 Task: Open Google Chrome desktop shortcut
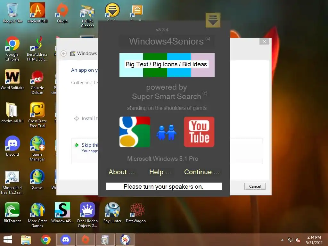click(x=12, y=49)
